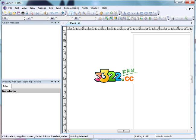Screen dimensions: 196x140
Task: Select the Polyline drawing tool
Action: coord(133,13)
